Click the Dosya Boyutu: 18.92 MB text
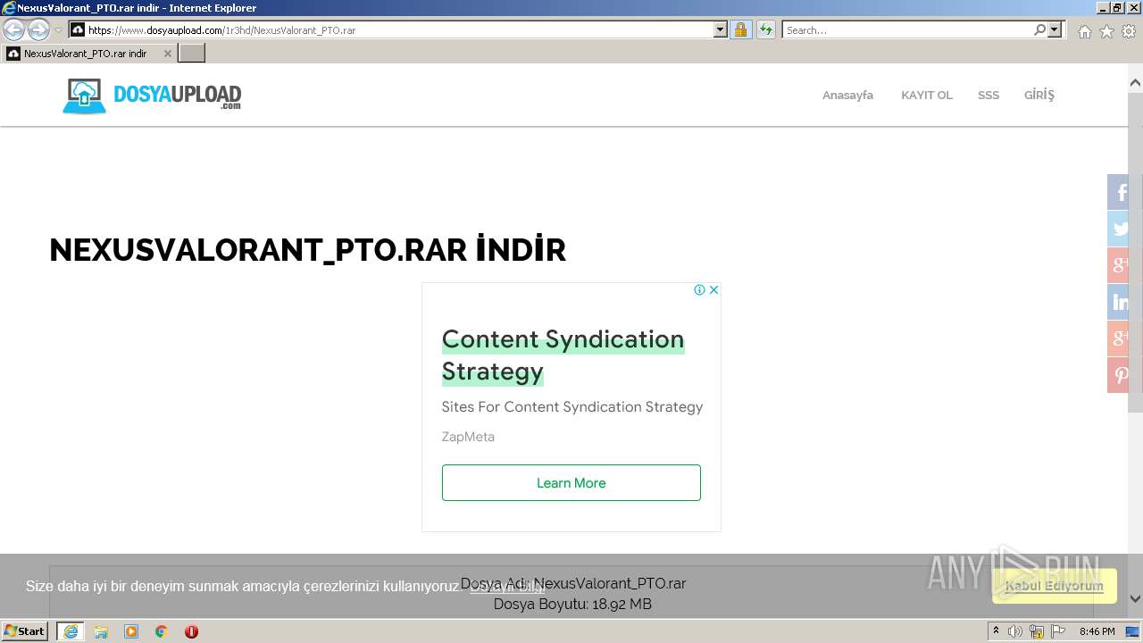This screenshot has width=1143, height=643. click(x=572, y=604)
